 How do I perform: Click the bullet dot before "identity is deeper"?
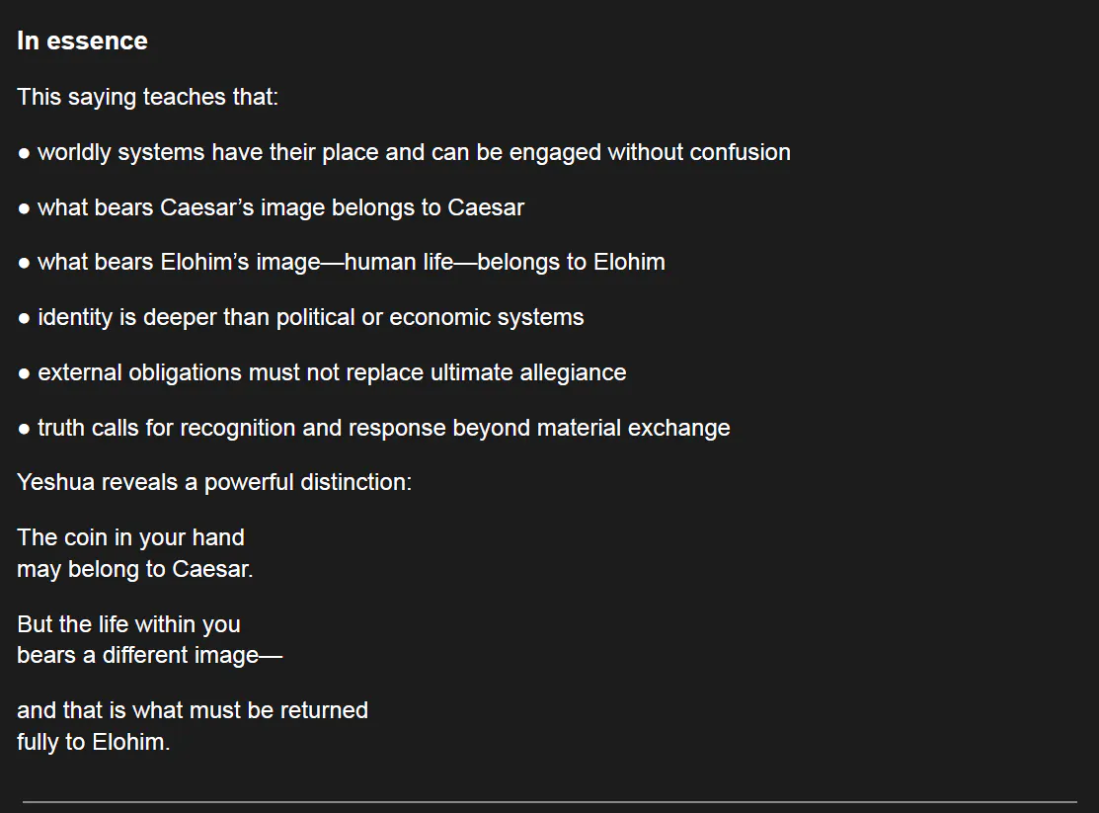point(25,318)
